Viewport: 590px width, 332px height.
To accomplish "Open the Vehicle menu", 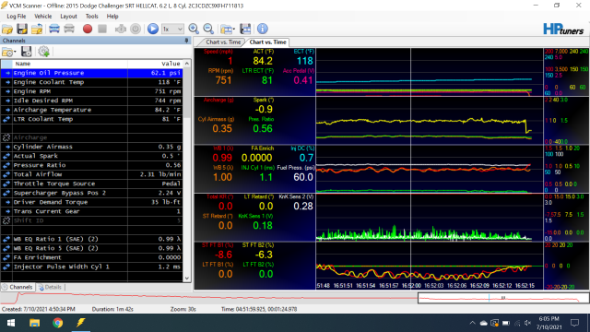I will pos(43,17).
